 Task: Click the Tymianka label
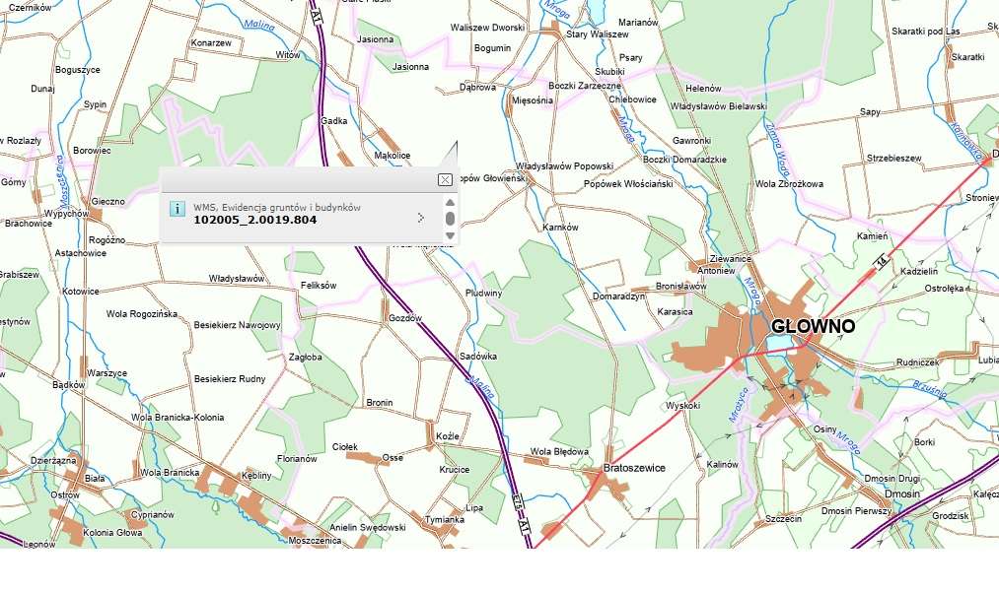coord(445,520)
